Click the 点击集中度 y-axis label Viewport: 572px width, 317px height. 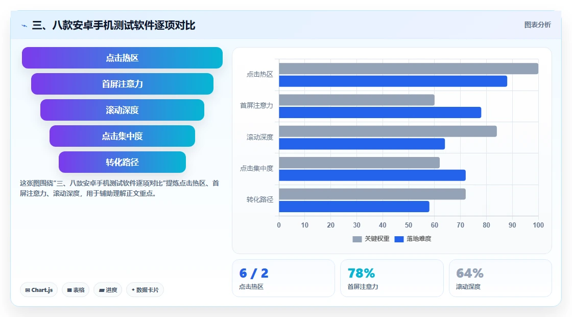coord(256,169)
